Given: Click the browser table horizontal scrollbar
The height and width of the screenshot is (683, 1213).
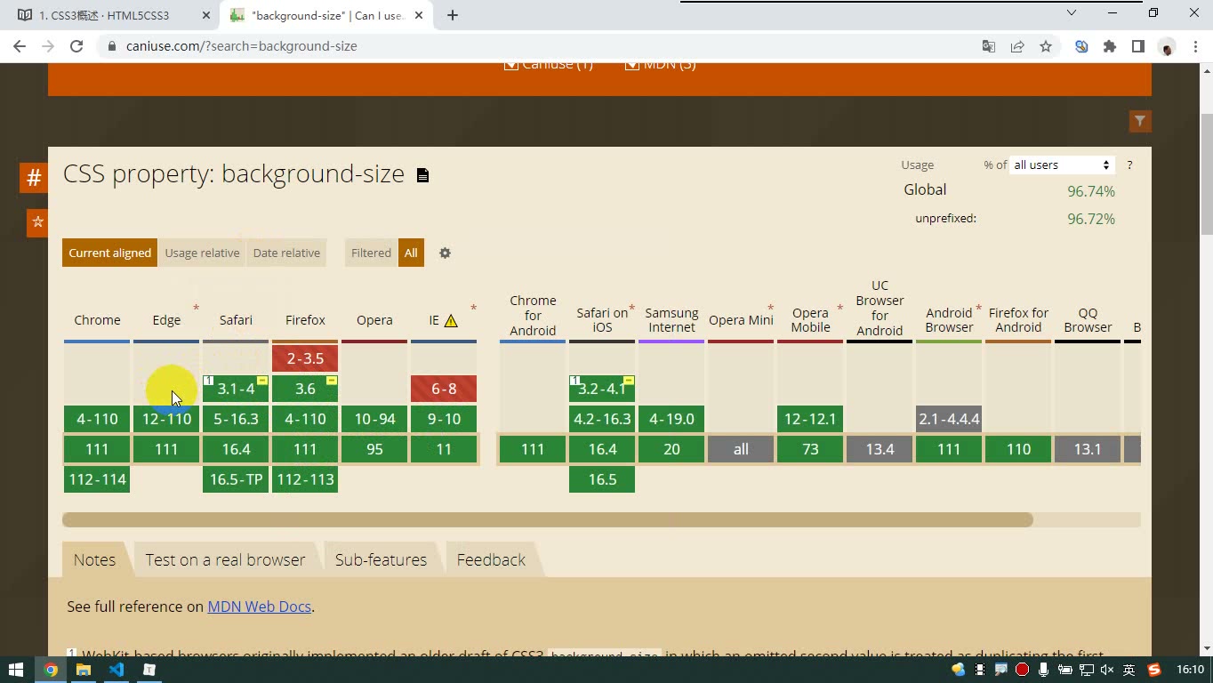Looking at the screenshot, I should coord(548,520).
